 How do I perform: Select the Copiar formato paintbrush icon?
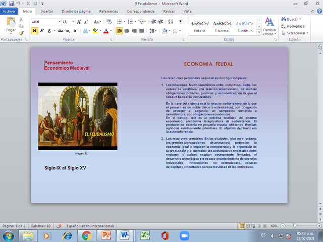(x=21, y=33)
